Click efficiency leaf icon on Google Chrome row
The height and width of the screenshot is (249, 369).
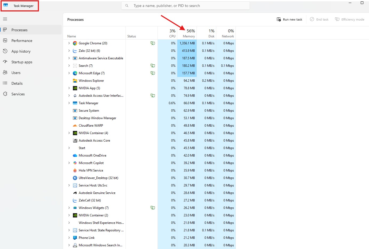pyautogui.click(x=153, y=43)
